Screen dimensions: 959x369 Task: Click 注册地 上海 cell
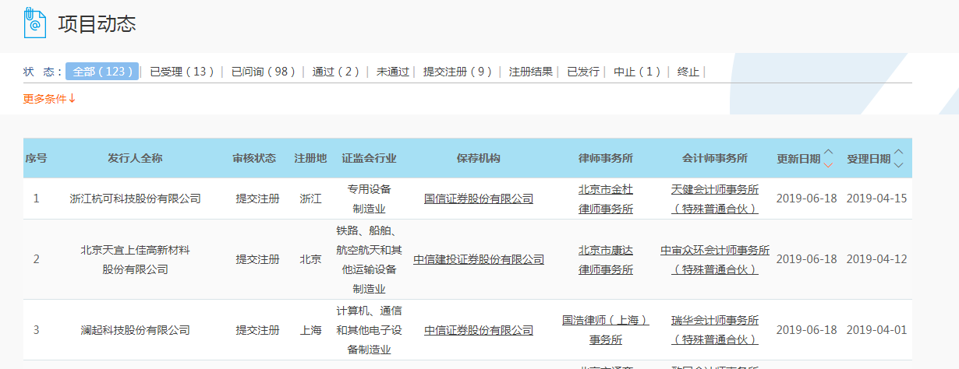(310, 330)
